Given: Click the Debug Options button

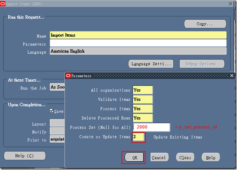Looking at the screenshot, I should (x=202, y=64).
